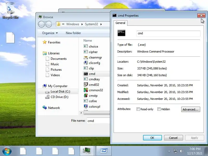Viewport: 208px width, 156px height.
Task: Expand arrow after Windows breadcrumb
Action: pos(82,24)
